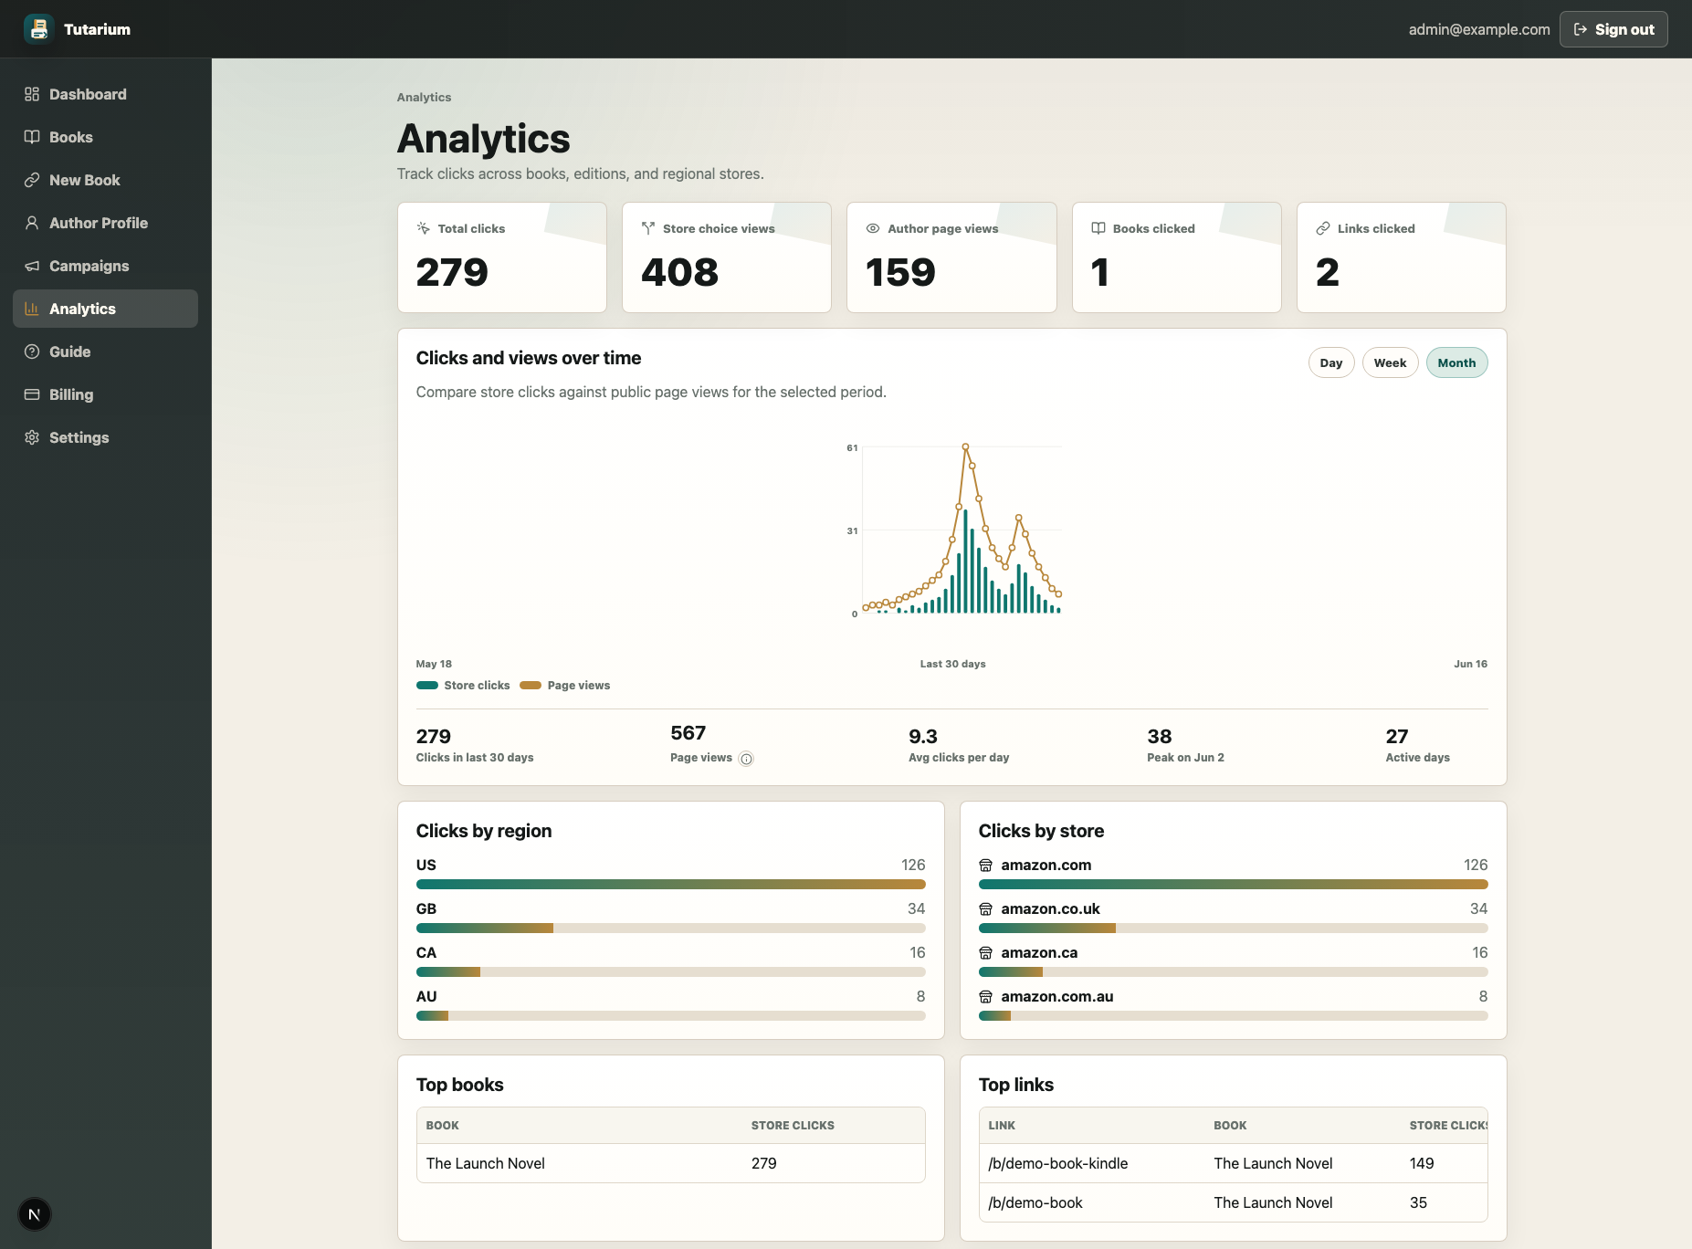The image size is (1692, 1249).
Task: Click the /b/demo-book-kindle link cell
Action: tap(1057, 1163)
